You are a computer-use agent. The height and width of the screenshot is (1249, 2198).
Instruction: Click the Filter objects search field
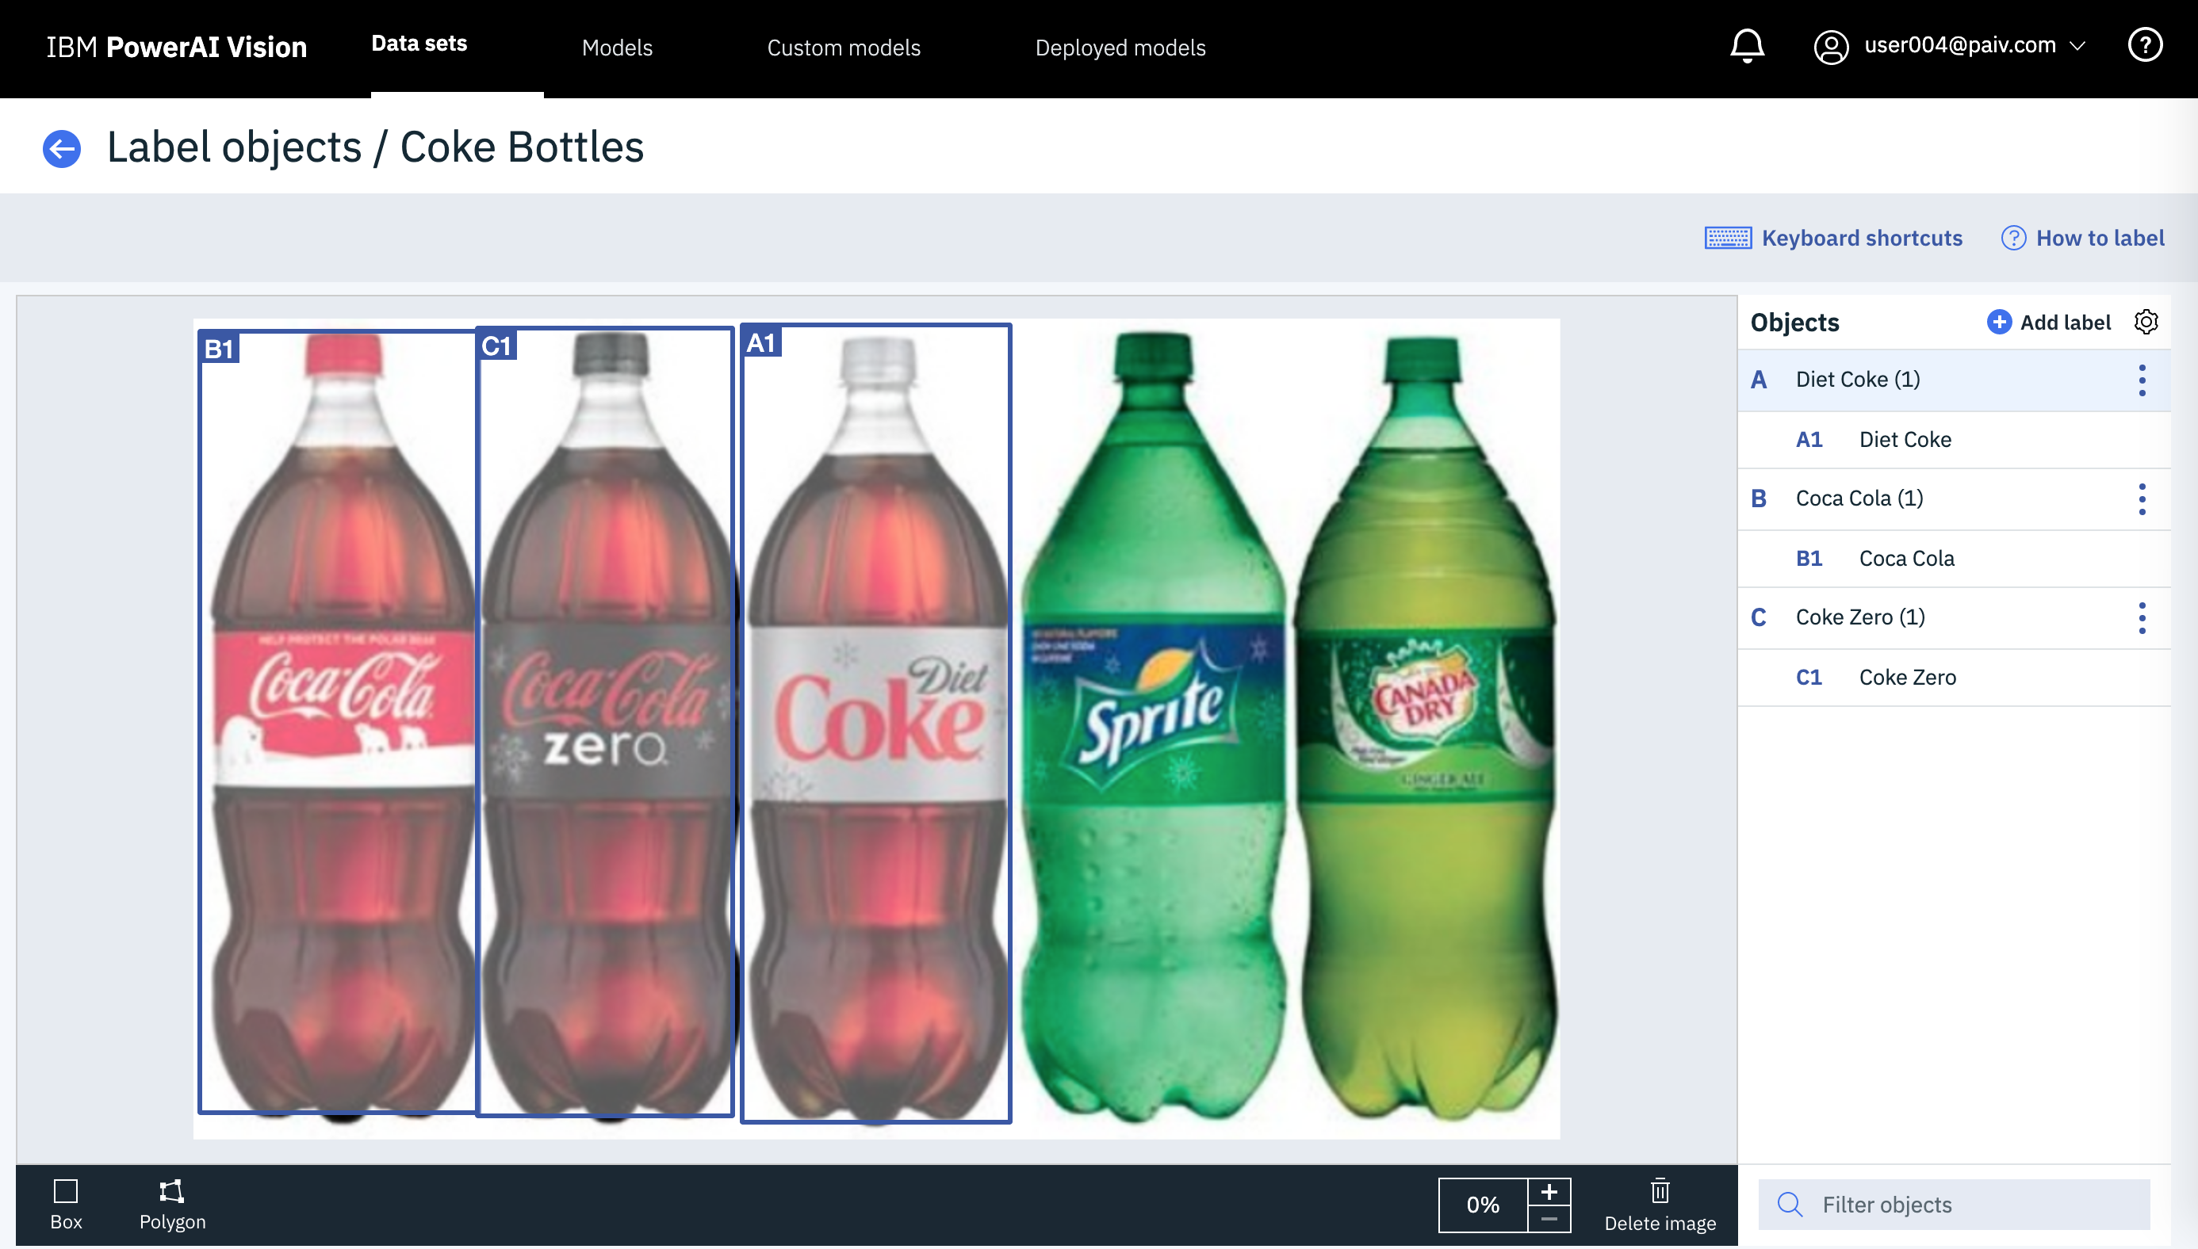click(x=1970, y=1205)
